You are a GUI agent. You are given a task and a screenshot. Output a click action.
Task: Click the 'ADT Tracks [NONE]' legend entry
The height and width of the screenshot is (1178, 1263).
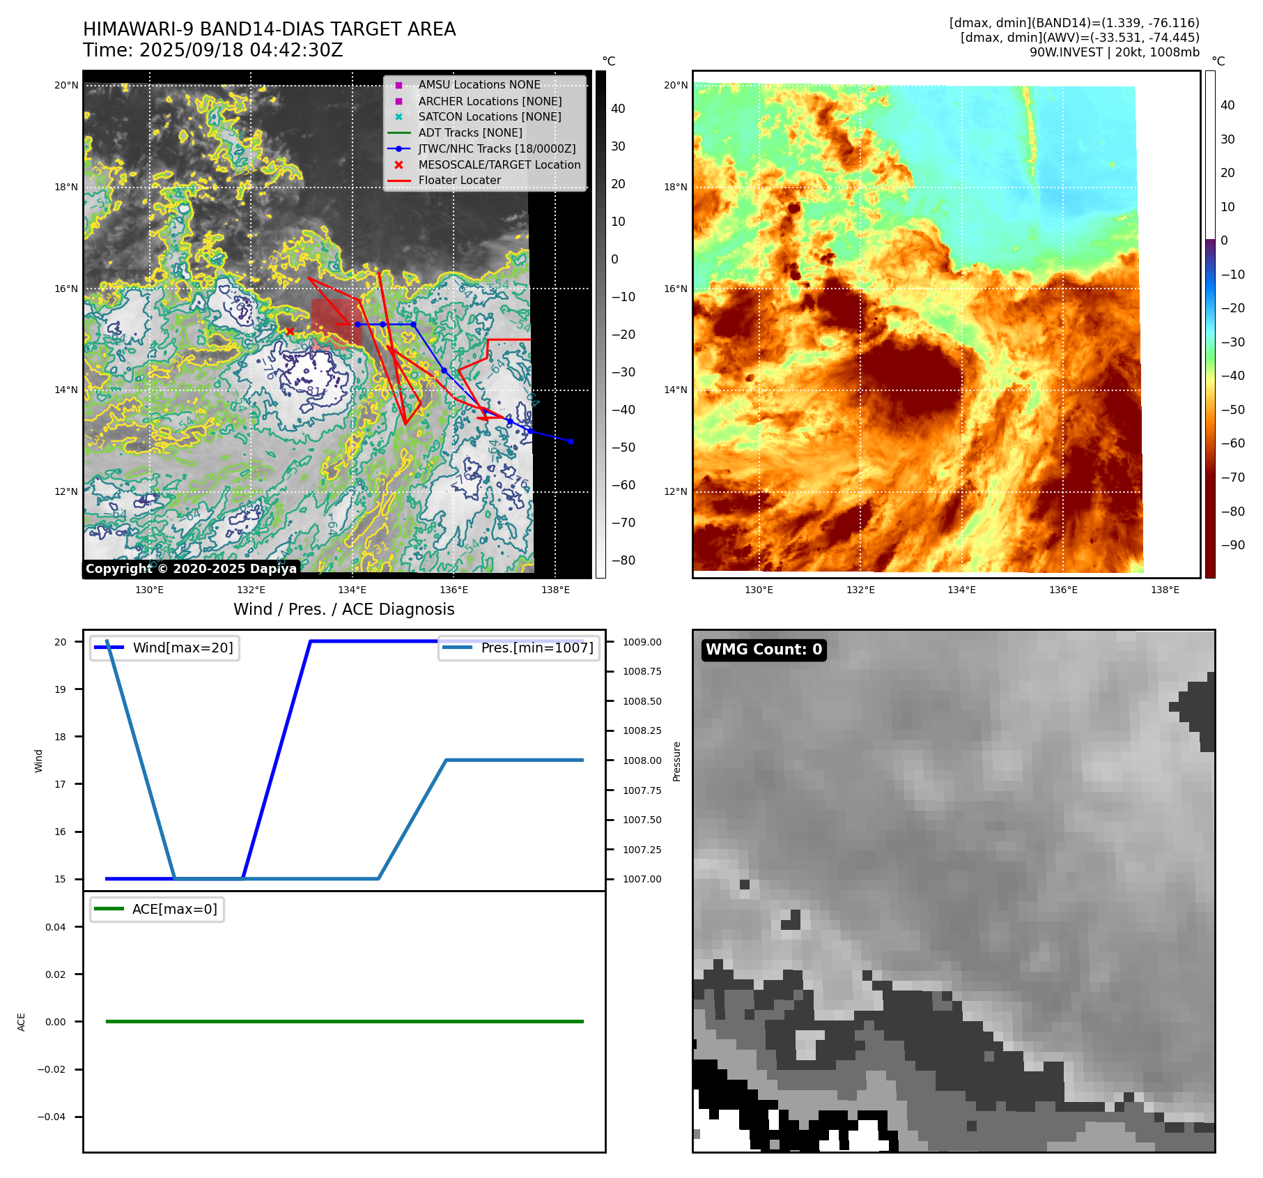[470, 132]
